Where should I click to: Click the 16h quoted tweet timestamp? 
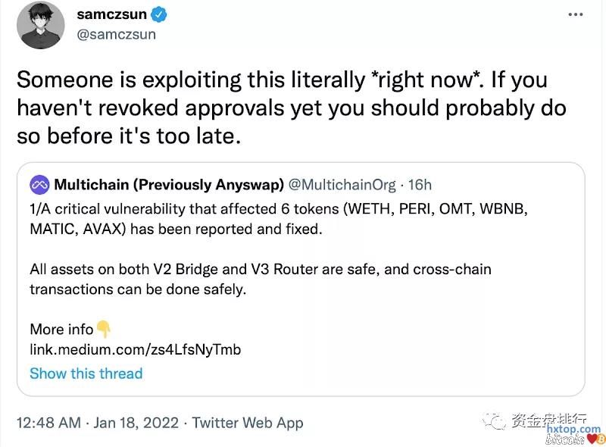tap(420, 184)
